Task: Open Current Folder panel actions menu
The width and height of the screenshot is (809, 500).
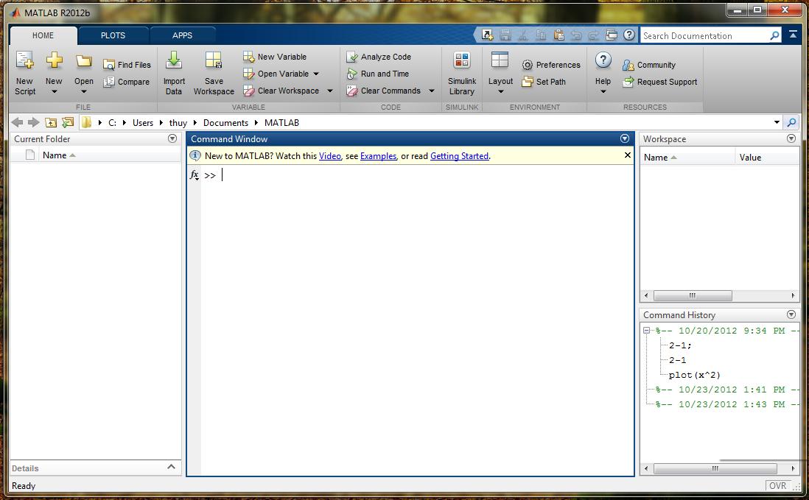Action: [x=172, y=138]
